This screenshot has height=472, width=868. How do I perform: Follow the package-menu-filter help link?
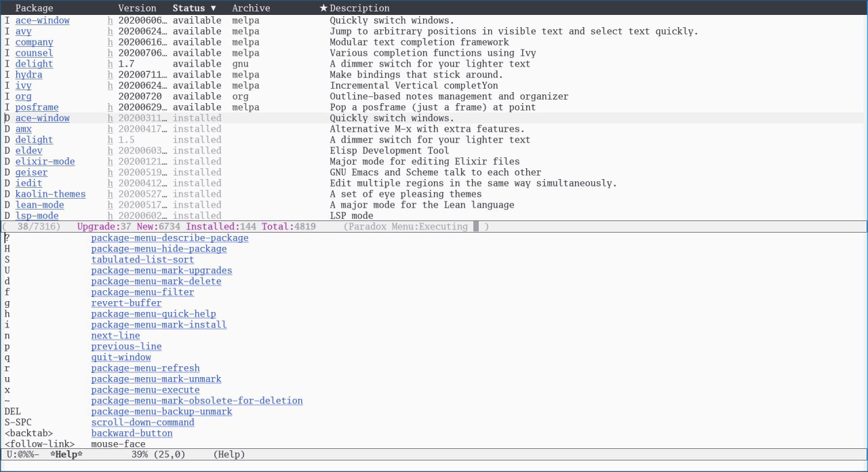[142, 292]
